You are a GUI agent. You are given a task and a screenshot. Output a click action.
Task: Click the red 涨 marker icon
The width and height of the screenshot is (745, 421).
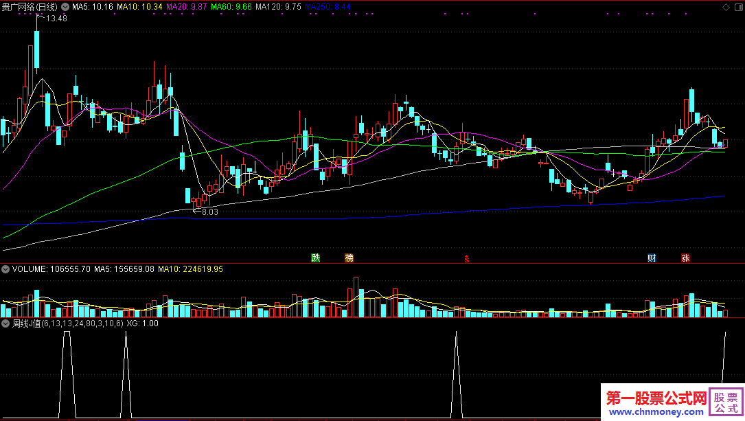pyautogui.click(x=685, y=258)
